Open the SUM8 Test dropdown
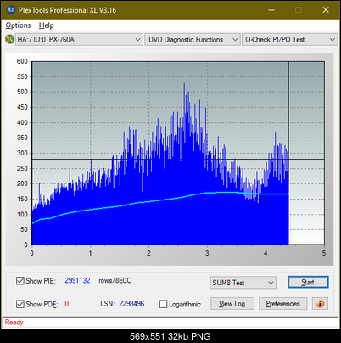341x343 pixels. click(243, 283)
